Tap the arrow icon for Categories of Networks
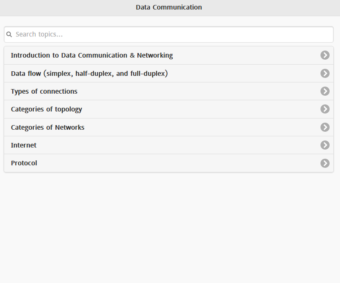 (325, 127)
